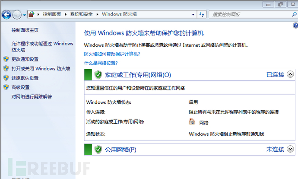Collapse the 家庭或工作(专用)网络 section chevron

[x=290, y=74]
